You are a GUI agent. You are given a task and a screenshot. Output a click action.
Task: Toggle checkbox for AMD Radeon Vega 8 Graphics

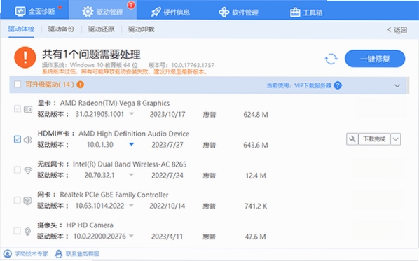coord(18,109)
